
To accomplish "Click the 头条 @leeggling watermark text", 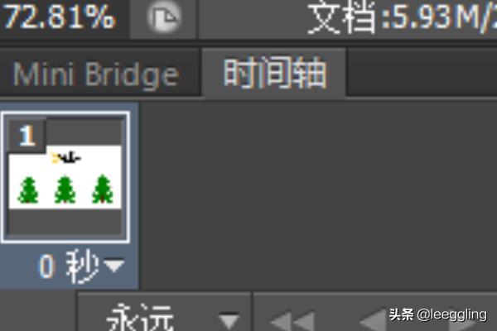I will pyautogui.click(x=437, y=314).
